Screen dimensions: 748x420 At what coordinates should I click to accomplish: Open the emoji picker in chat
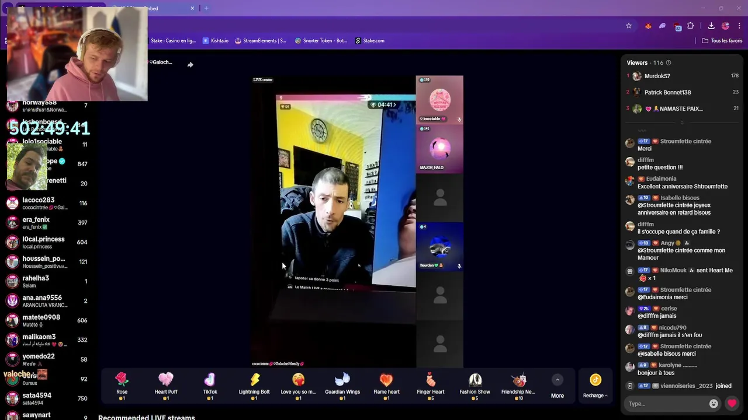tap(714, 404)
